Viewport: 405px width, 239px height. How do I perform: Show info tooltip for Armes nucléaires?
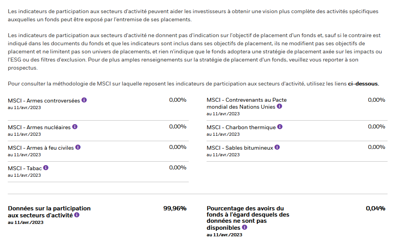75,126
